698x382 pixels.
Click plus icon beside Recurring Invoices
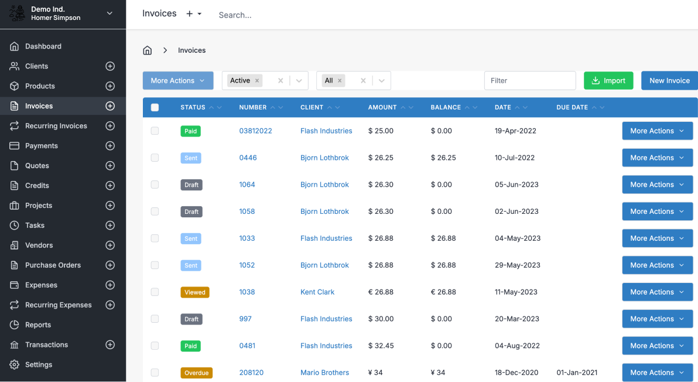pyautogui.click(x=110, y=126)
